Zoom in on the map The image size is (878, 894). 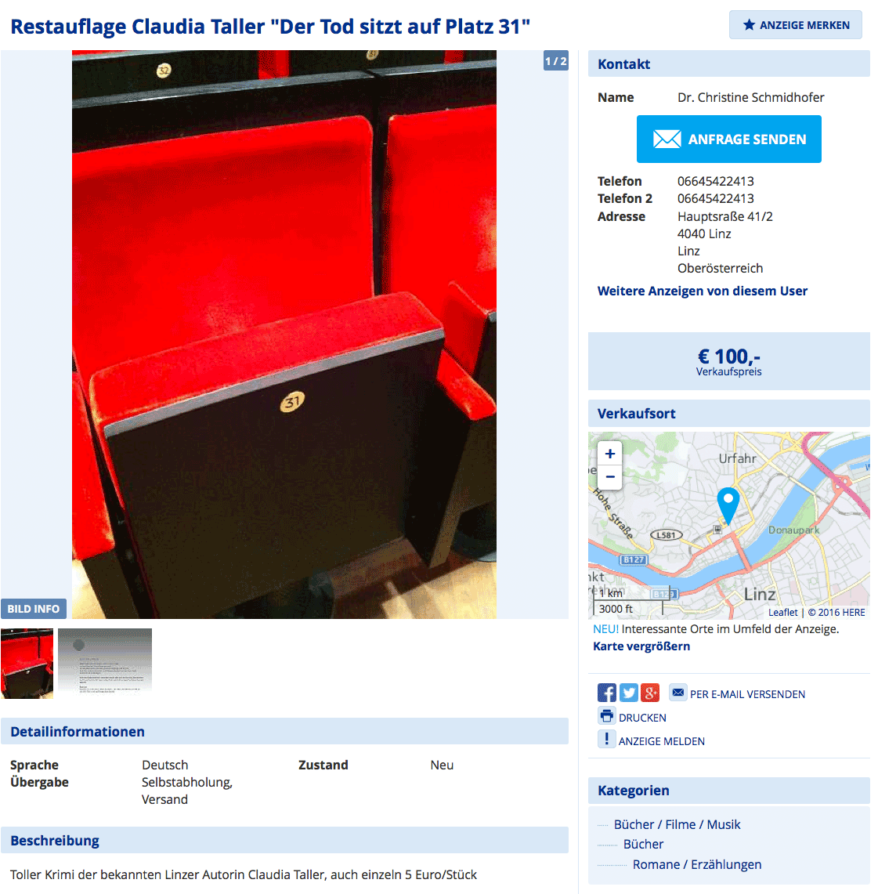[610, 454]
